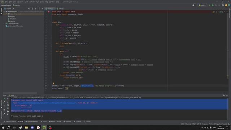This screenshot has width=231, height=130.
Task: Open the Edit menu
Action: point(10,2)
